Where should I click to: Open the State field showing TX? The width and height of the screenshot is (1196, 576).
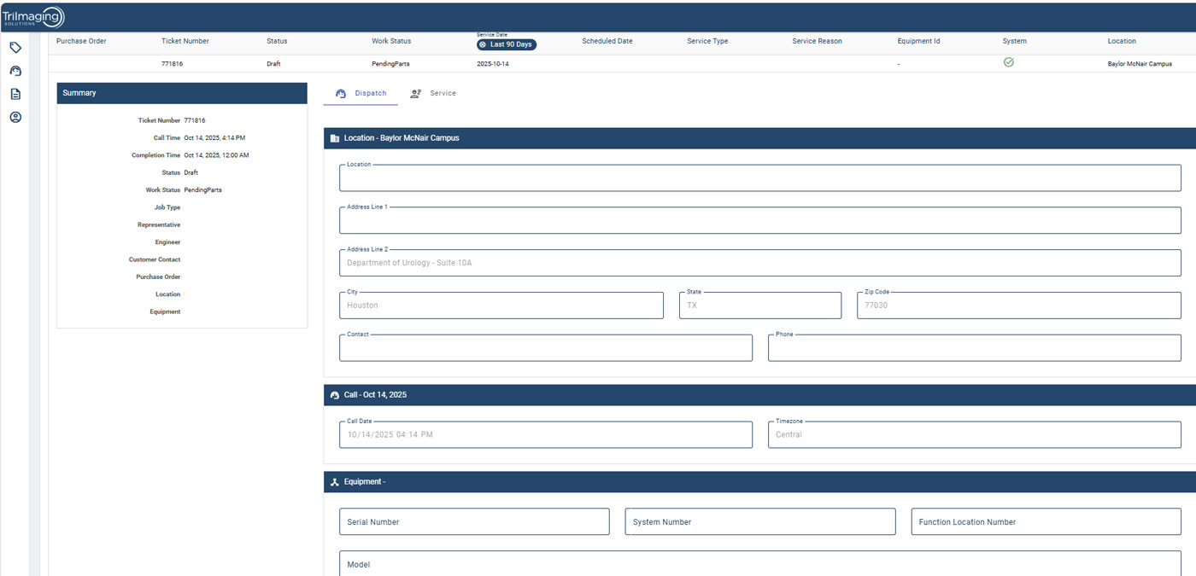coord(759,305)
